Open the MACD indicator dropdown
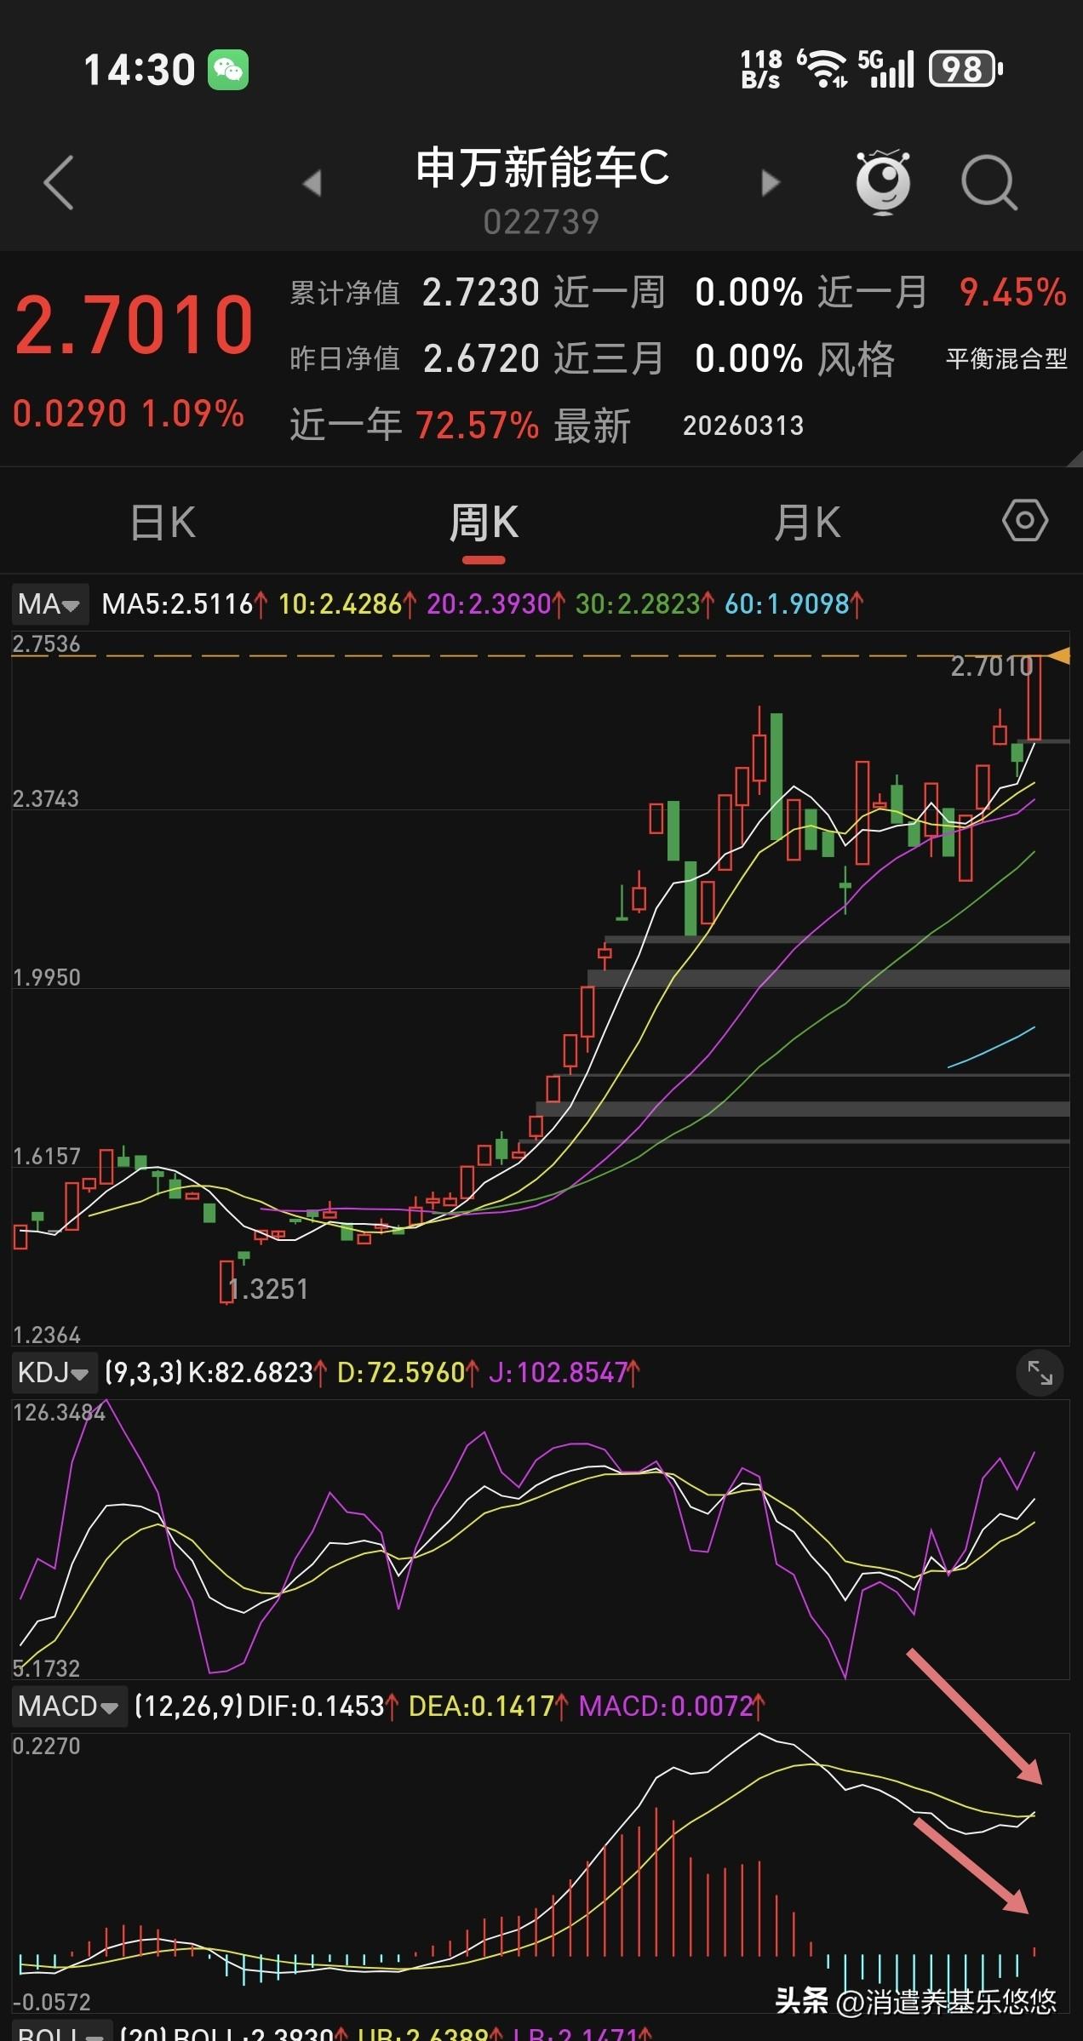The width and height of the screenshot is (1083, 2041). tap(69, 1706)
